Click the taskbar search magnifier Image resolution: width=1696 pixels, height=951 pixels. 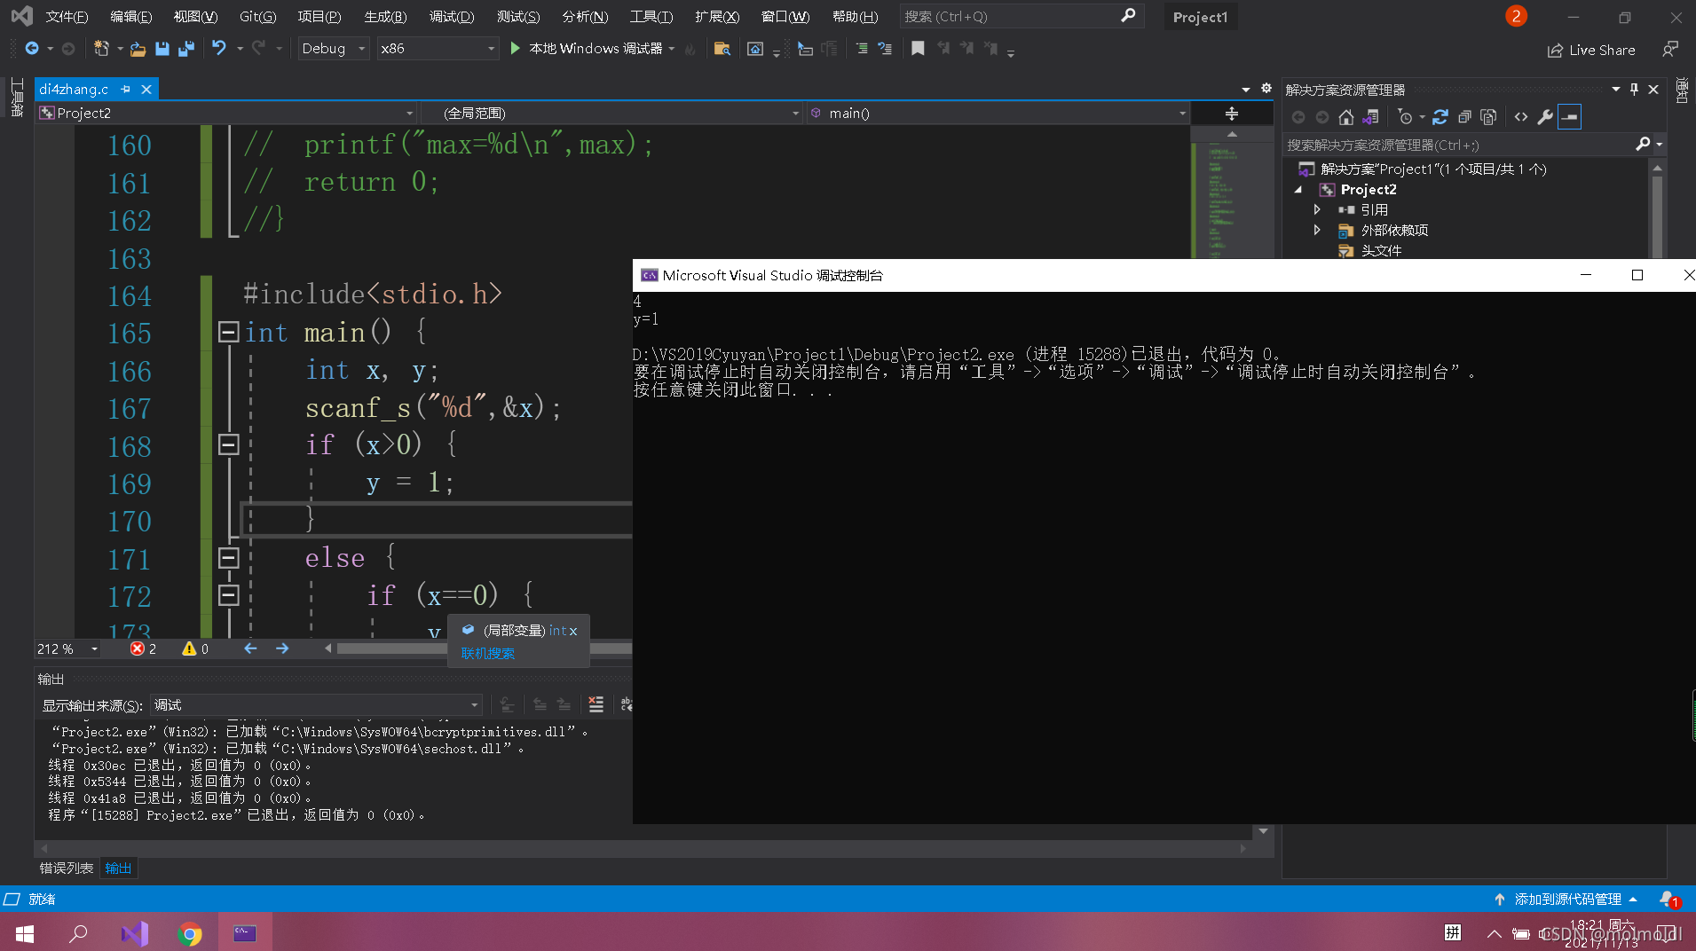click(79, 933)
